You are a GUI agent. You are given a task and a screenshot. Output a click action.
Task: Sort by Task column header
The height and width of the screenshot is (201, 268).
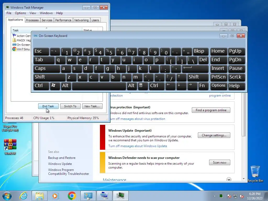click(46, 30)
